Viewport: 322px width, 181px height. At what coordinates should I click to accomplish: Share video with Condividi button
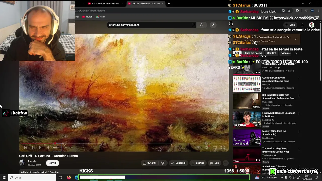coord(178,163)
